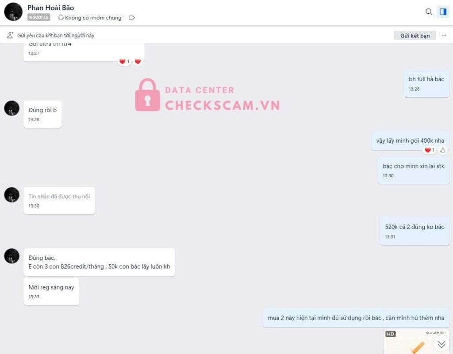The height and width of the screenshot is (354, 453).
Task: Click the sender avatar beside Đúng rồi b
Action: point(12,108)
